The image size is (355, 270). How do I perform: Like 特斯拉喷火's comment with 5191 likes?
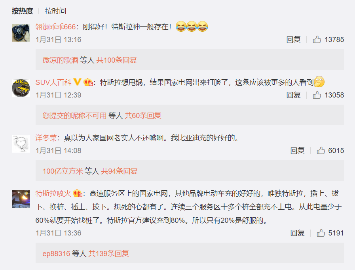(x=321, y=233)
